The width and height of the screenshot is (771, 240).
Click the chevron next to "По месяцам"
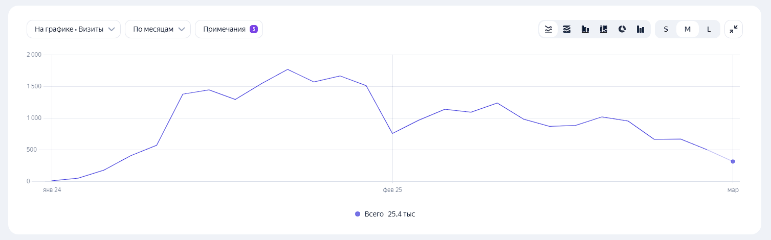pyautogui.click(x=182, y=29)
